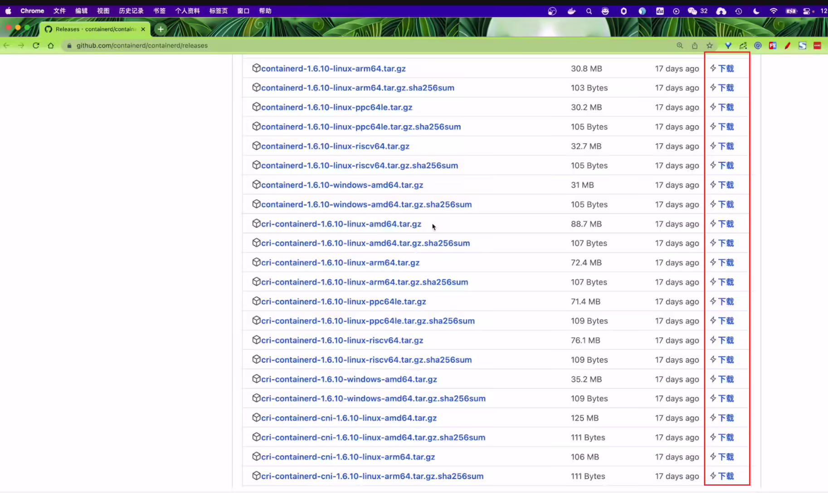Viewport: 828px width, 493px height.
Task: Close the Releases containerd tab
Action: tap(143, 29)
